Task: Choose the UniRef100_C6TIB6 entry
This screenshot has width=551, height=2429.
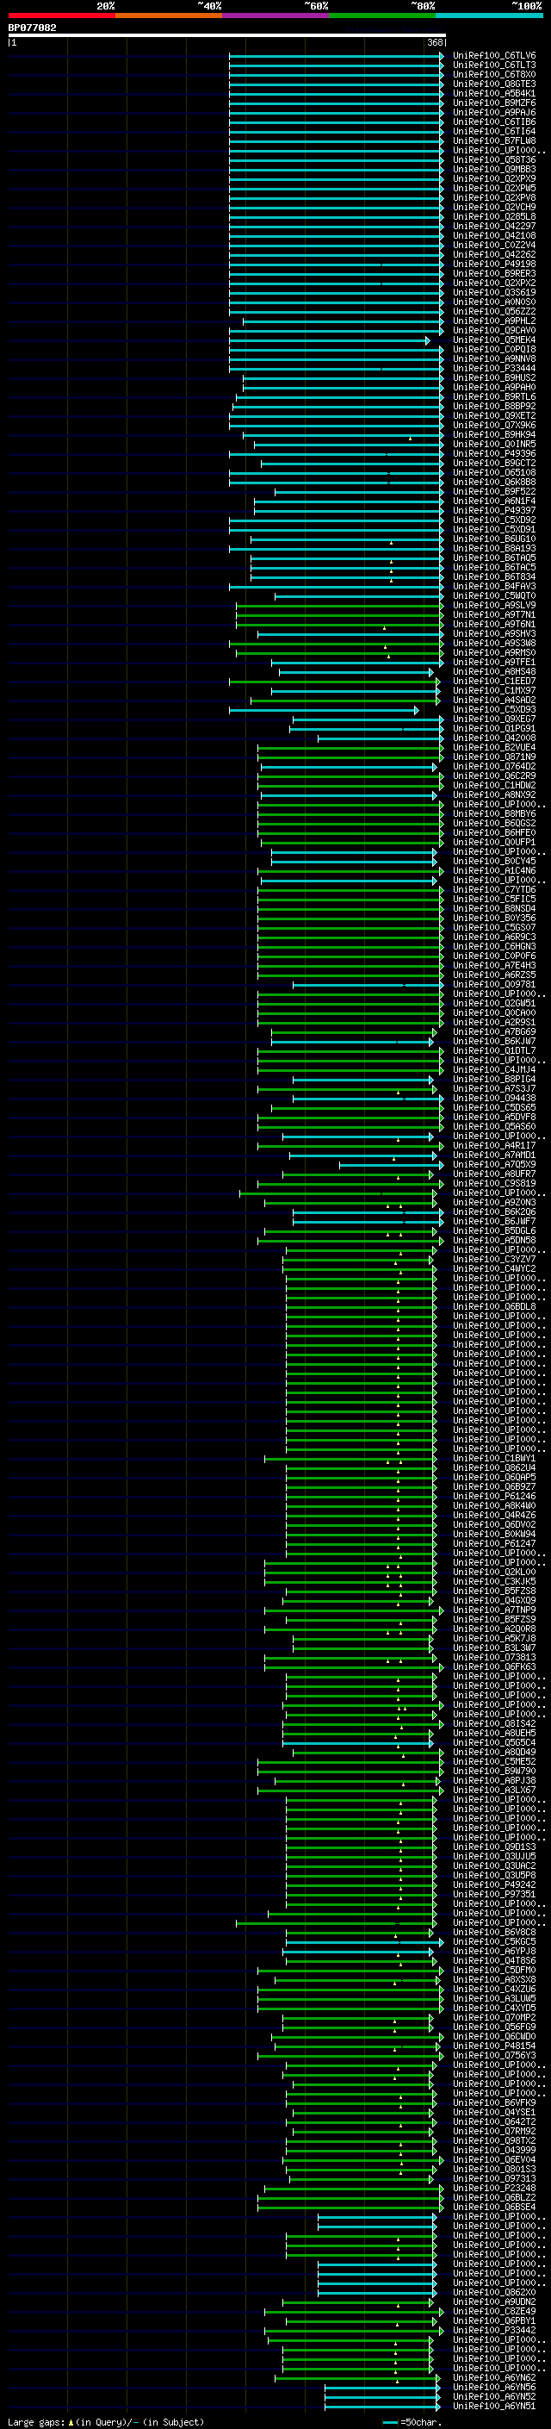Action: [494, 121]
